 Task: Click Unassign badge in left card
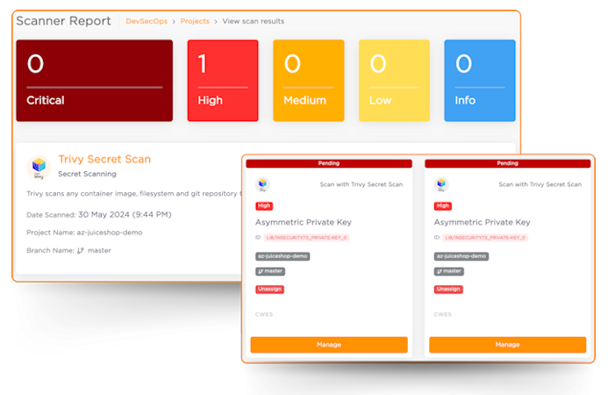pyautogui.click(x=270, y=289)
